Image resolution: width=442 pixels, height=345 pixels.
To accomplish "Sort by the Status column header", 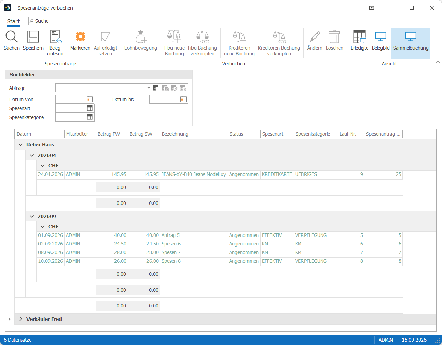I will (244, 134).
